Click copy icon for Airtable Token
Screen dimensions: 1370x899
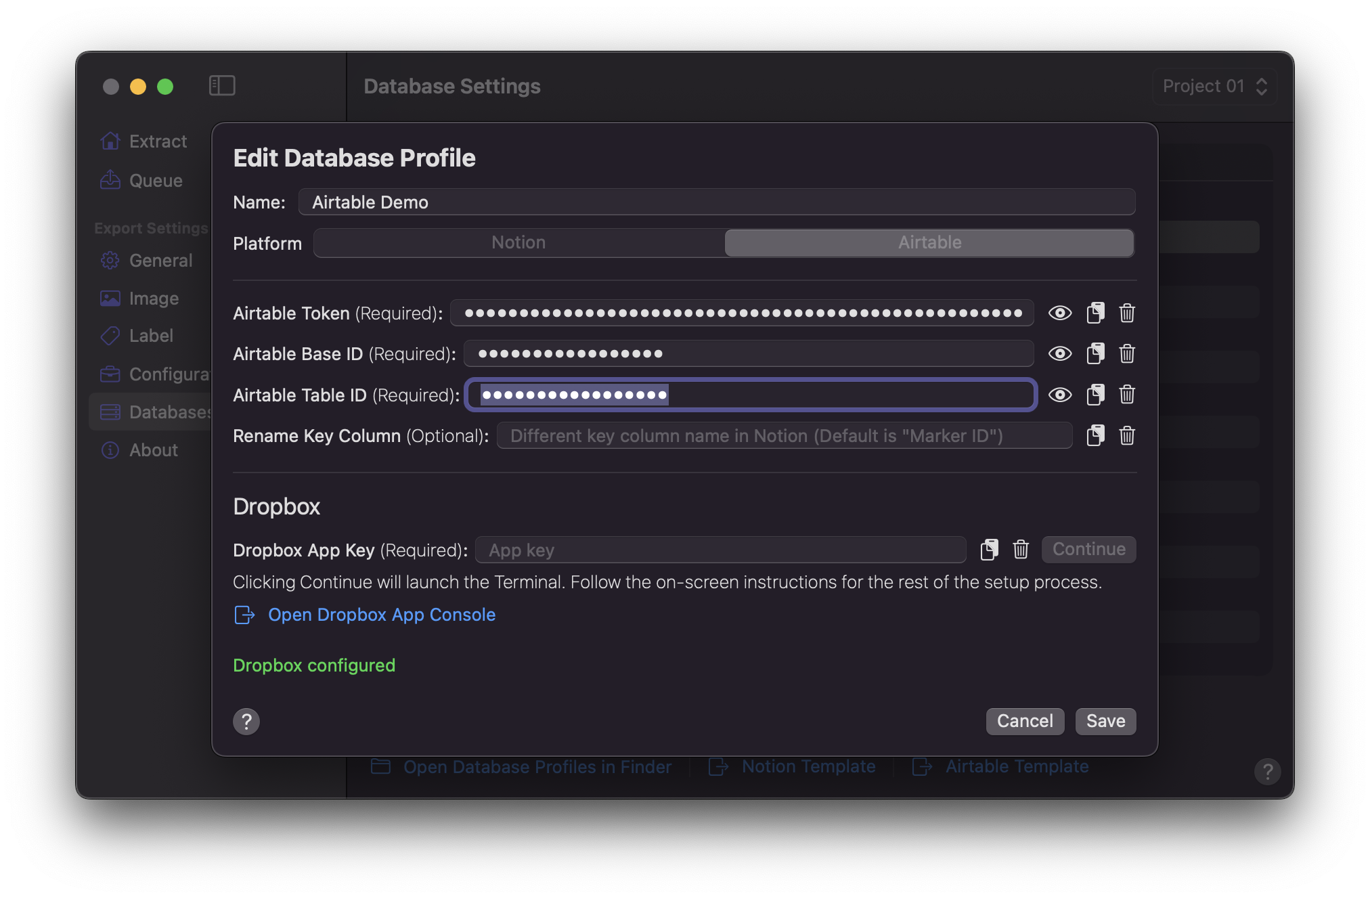(x=1095, y=312)
